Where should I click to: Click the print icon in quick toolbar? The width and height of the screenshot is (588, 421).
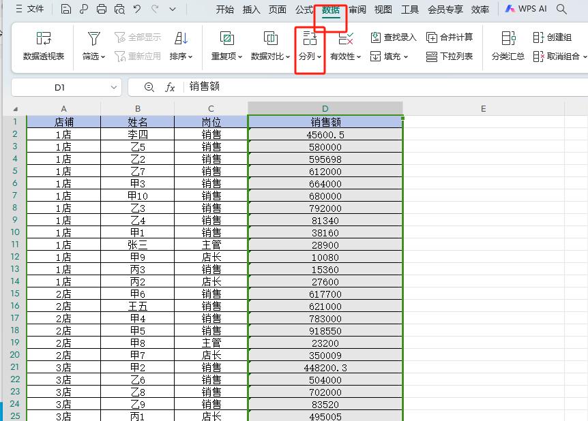[101, 9]
